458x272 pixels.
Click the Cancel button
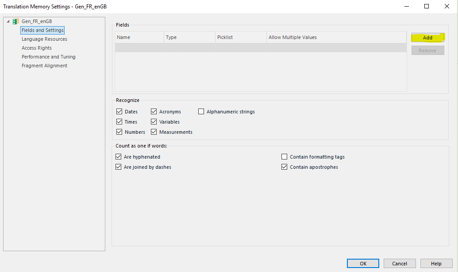[400, 264]
